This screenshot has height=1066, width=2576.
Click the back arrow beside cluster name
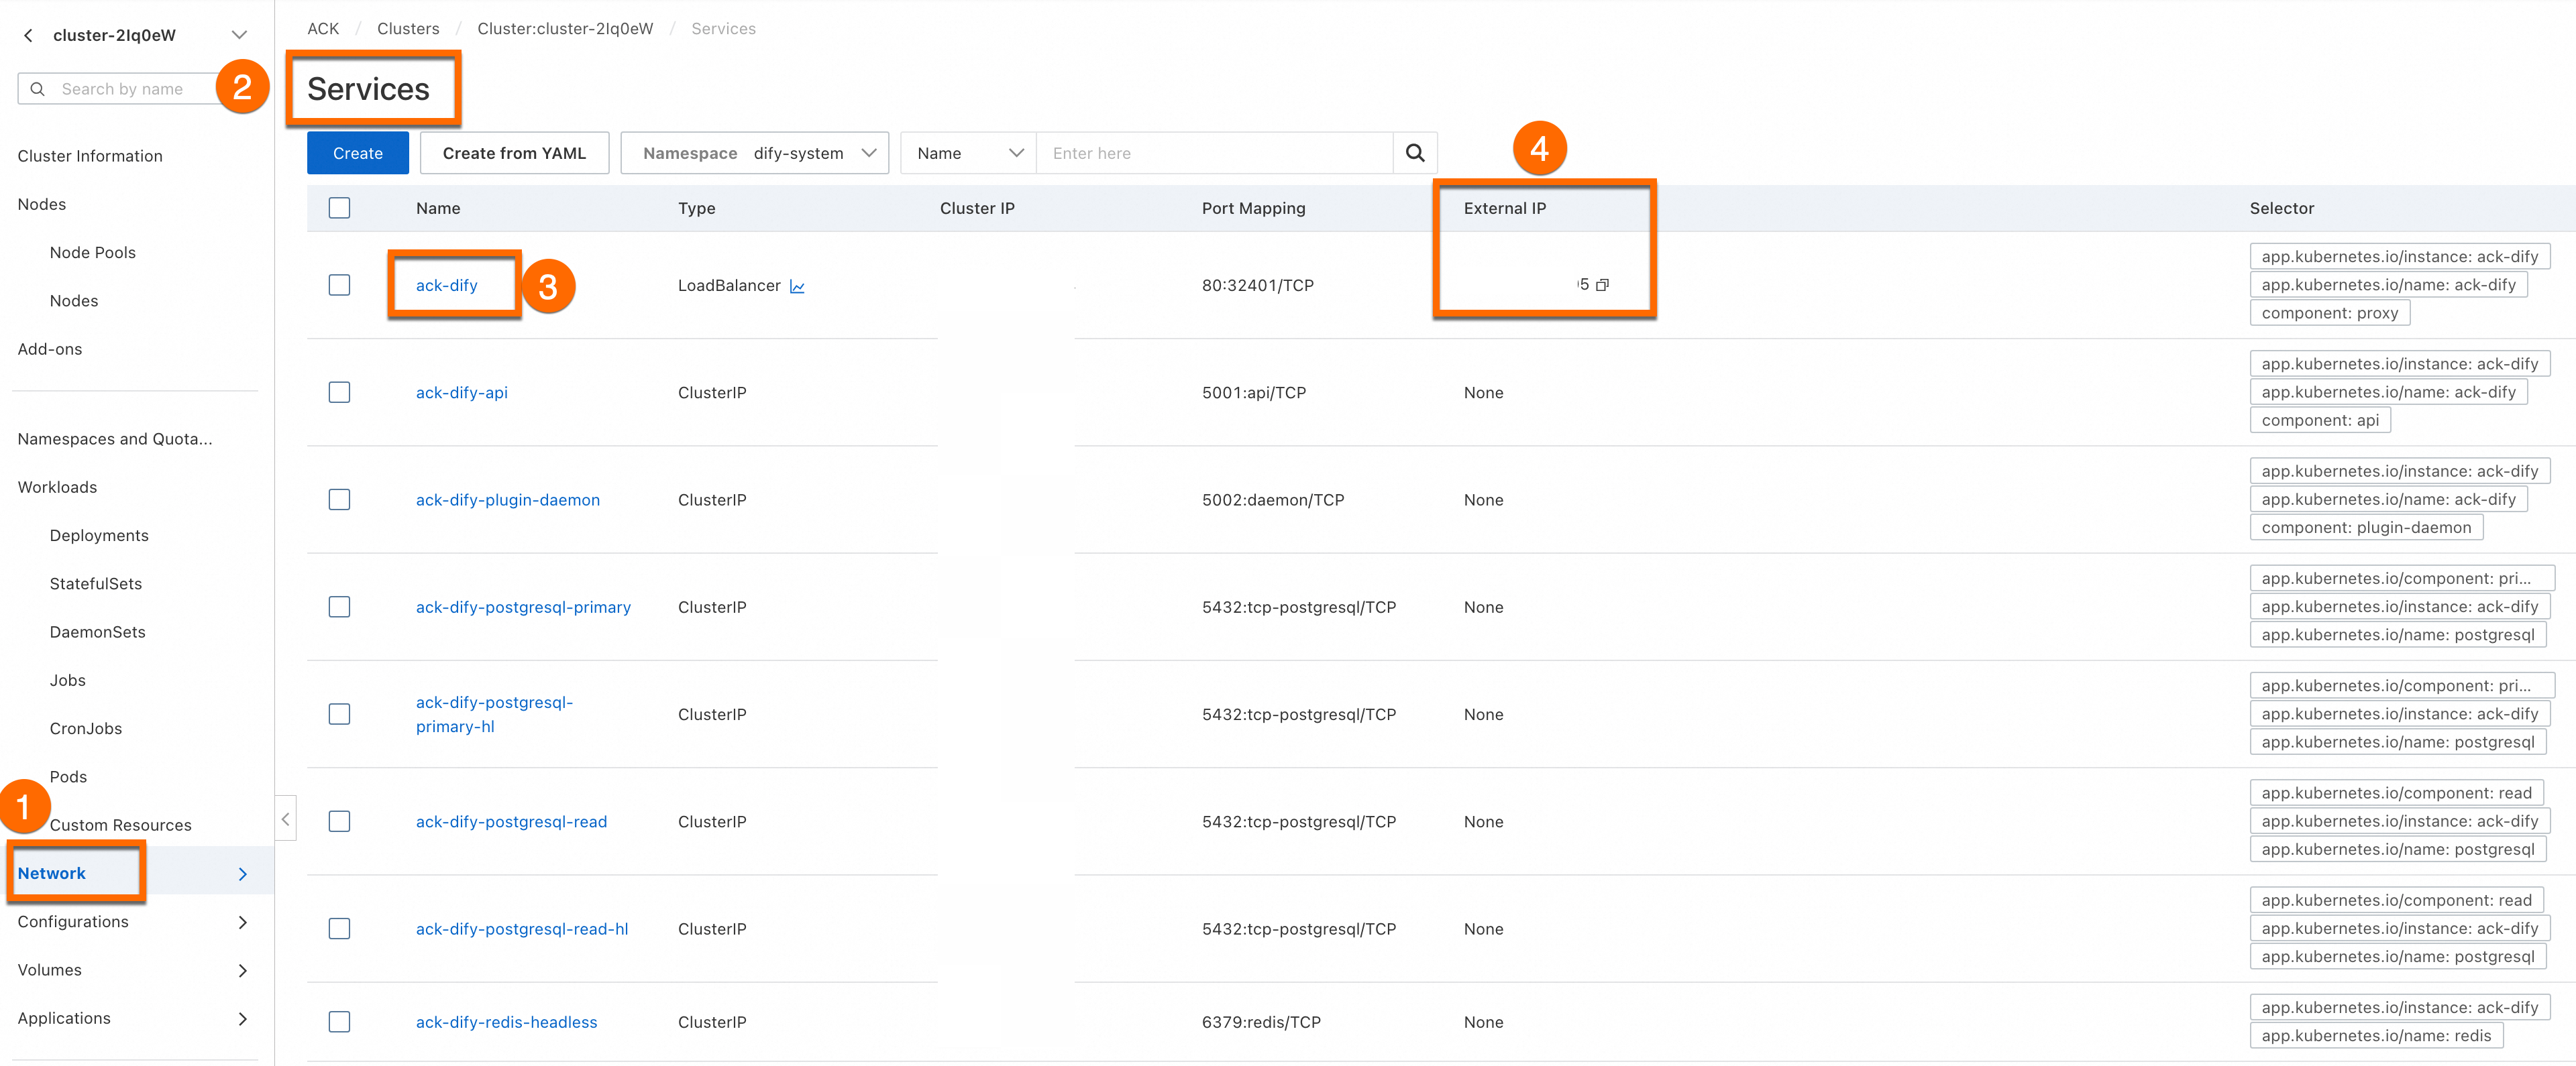[28, 35]
